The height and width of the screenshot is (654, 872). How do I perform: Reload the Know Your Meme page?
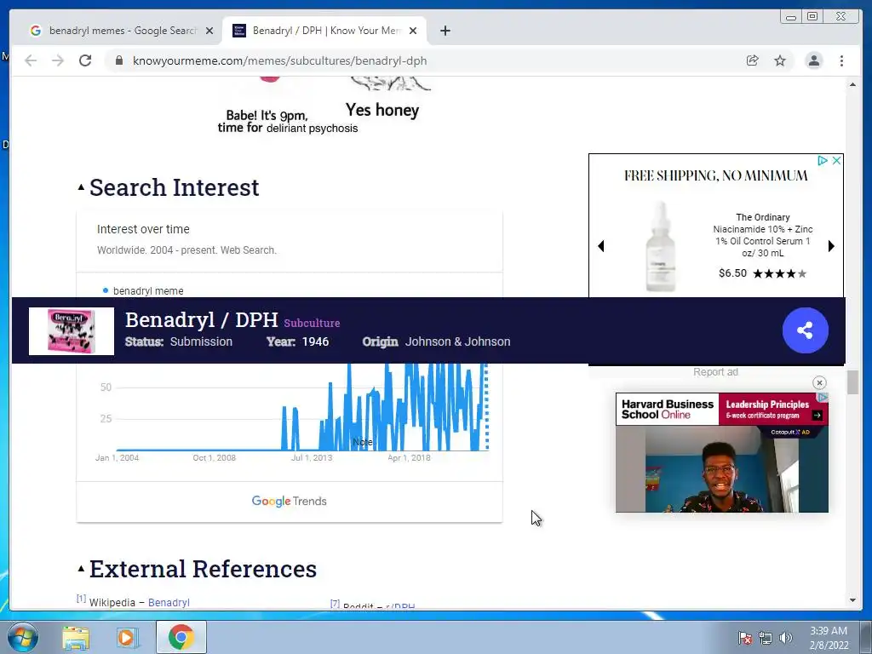(85, 60)
